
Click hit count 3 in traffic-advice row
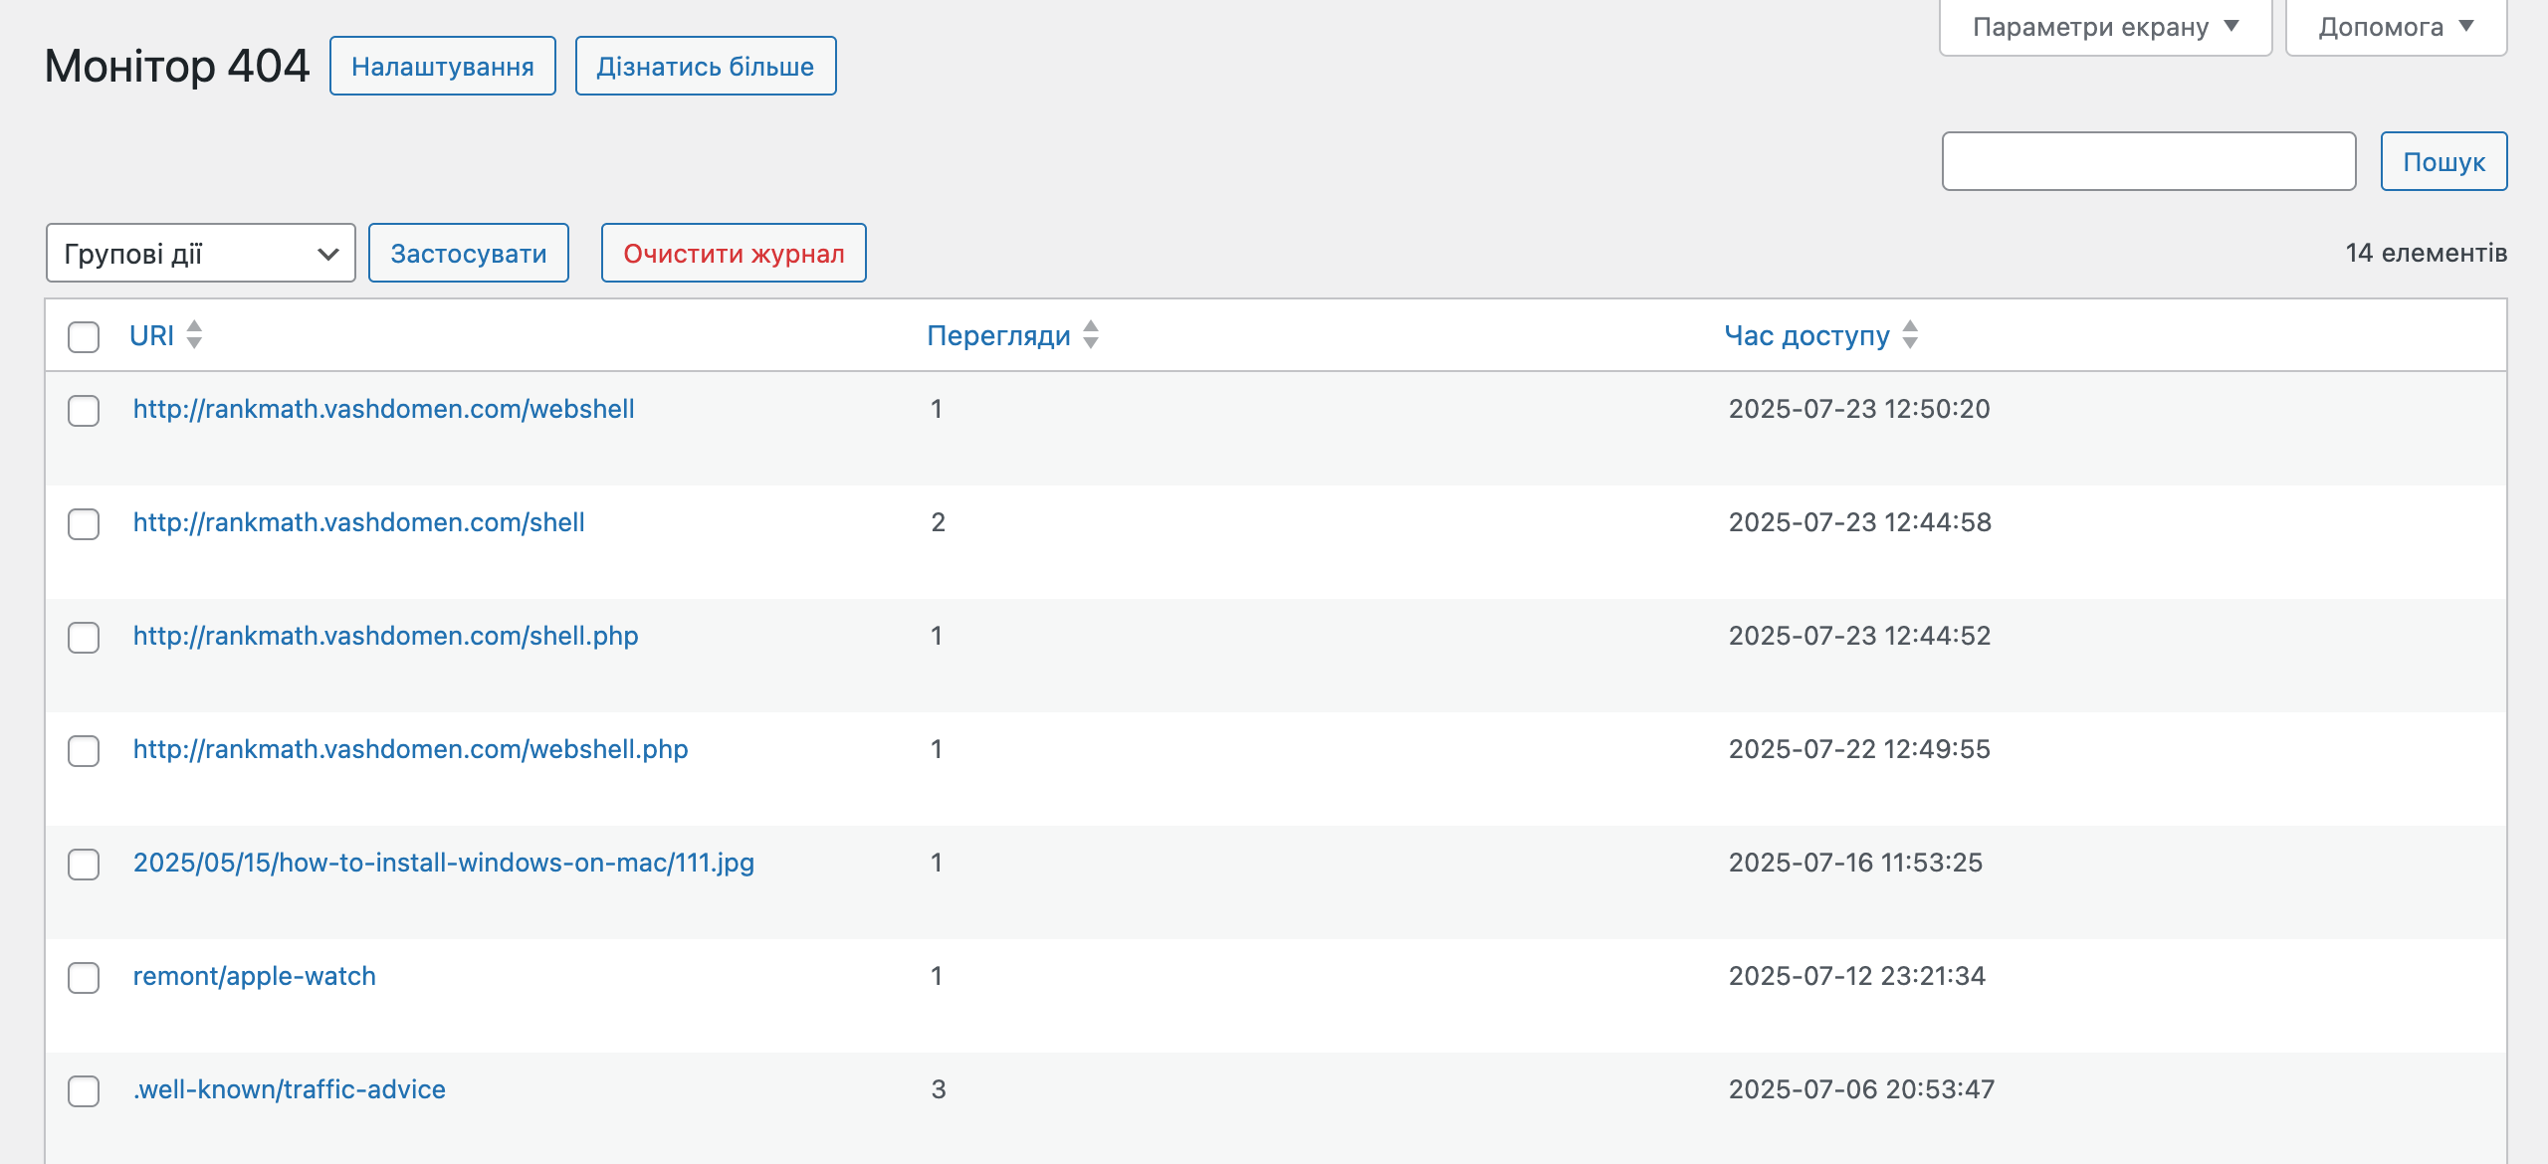(x=939, y=1089)
